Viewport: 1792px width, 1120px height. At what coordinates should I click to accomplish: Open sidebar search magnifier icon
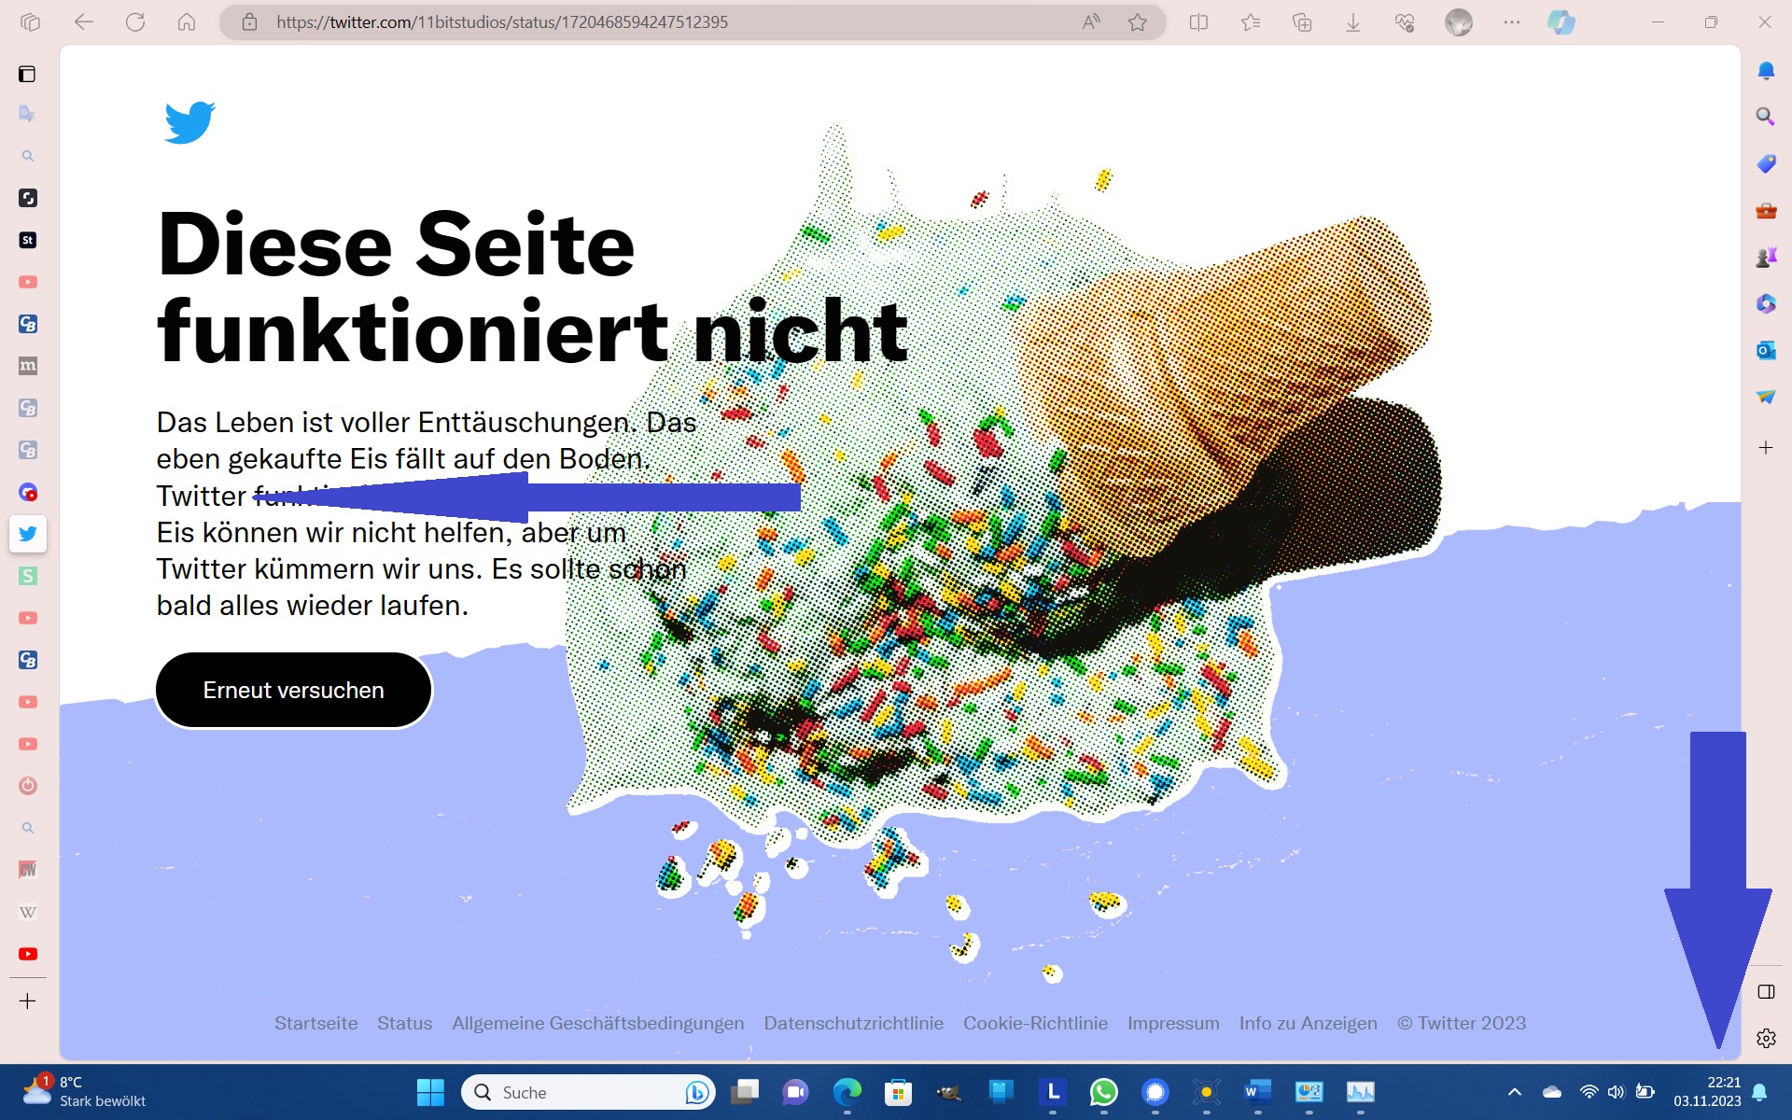1765,116
